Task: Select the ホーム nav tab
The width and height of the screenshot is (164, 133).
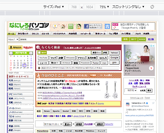Action: [11, 34]
